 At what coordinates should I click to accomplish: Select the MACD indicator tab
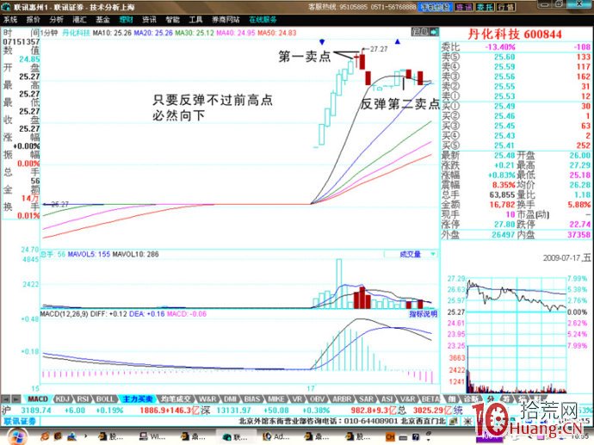[x=38, y=399]
